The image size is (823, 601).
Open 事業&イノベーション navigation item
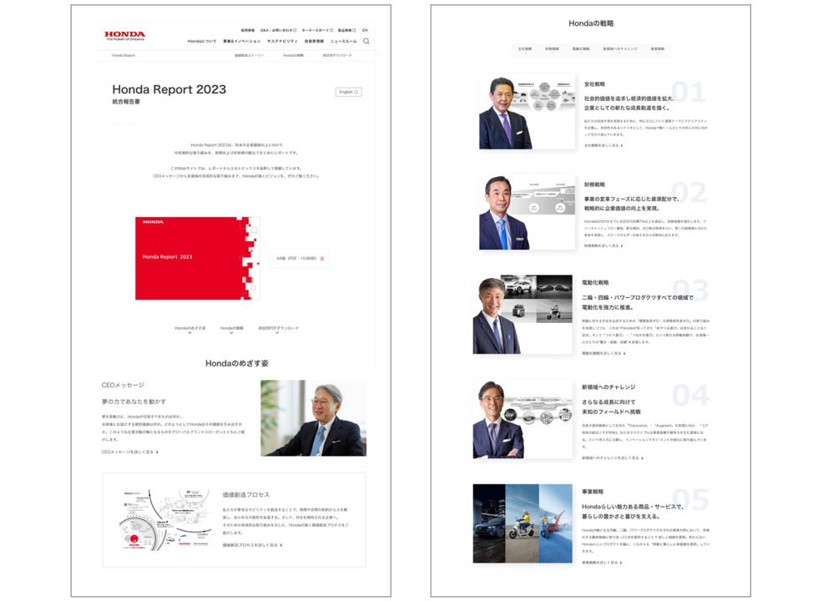pos(241,42)
